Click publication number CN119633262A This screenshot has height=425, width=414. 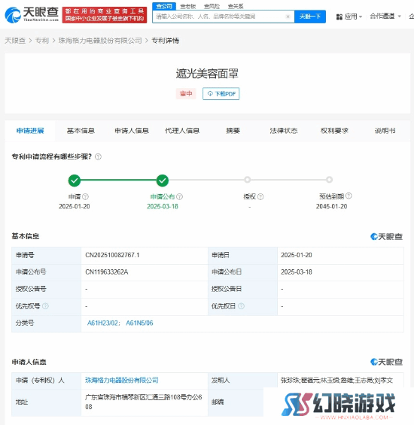(107, 272)
